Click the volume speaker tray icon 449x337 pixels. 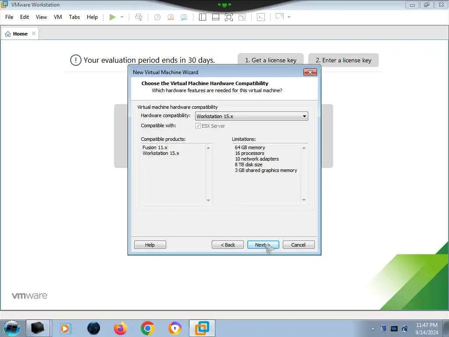coord(405,329)
